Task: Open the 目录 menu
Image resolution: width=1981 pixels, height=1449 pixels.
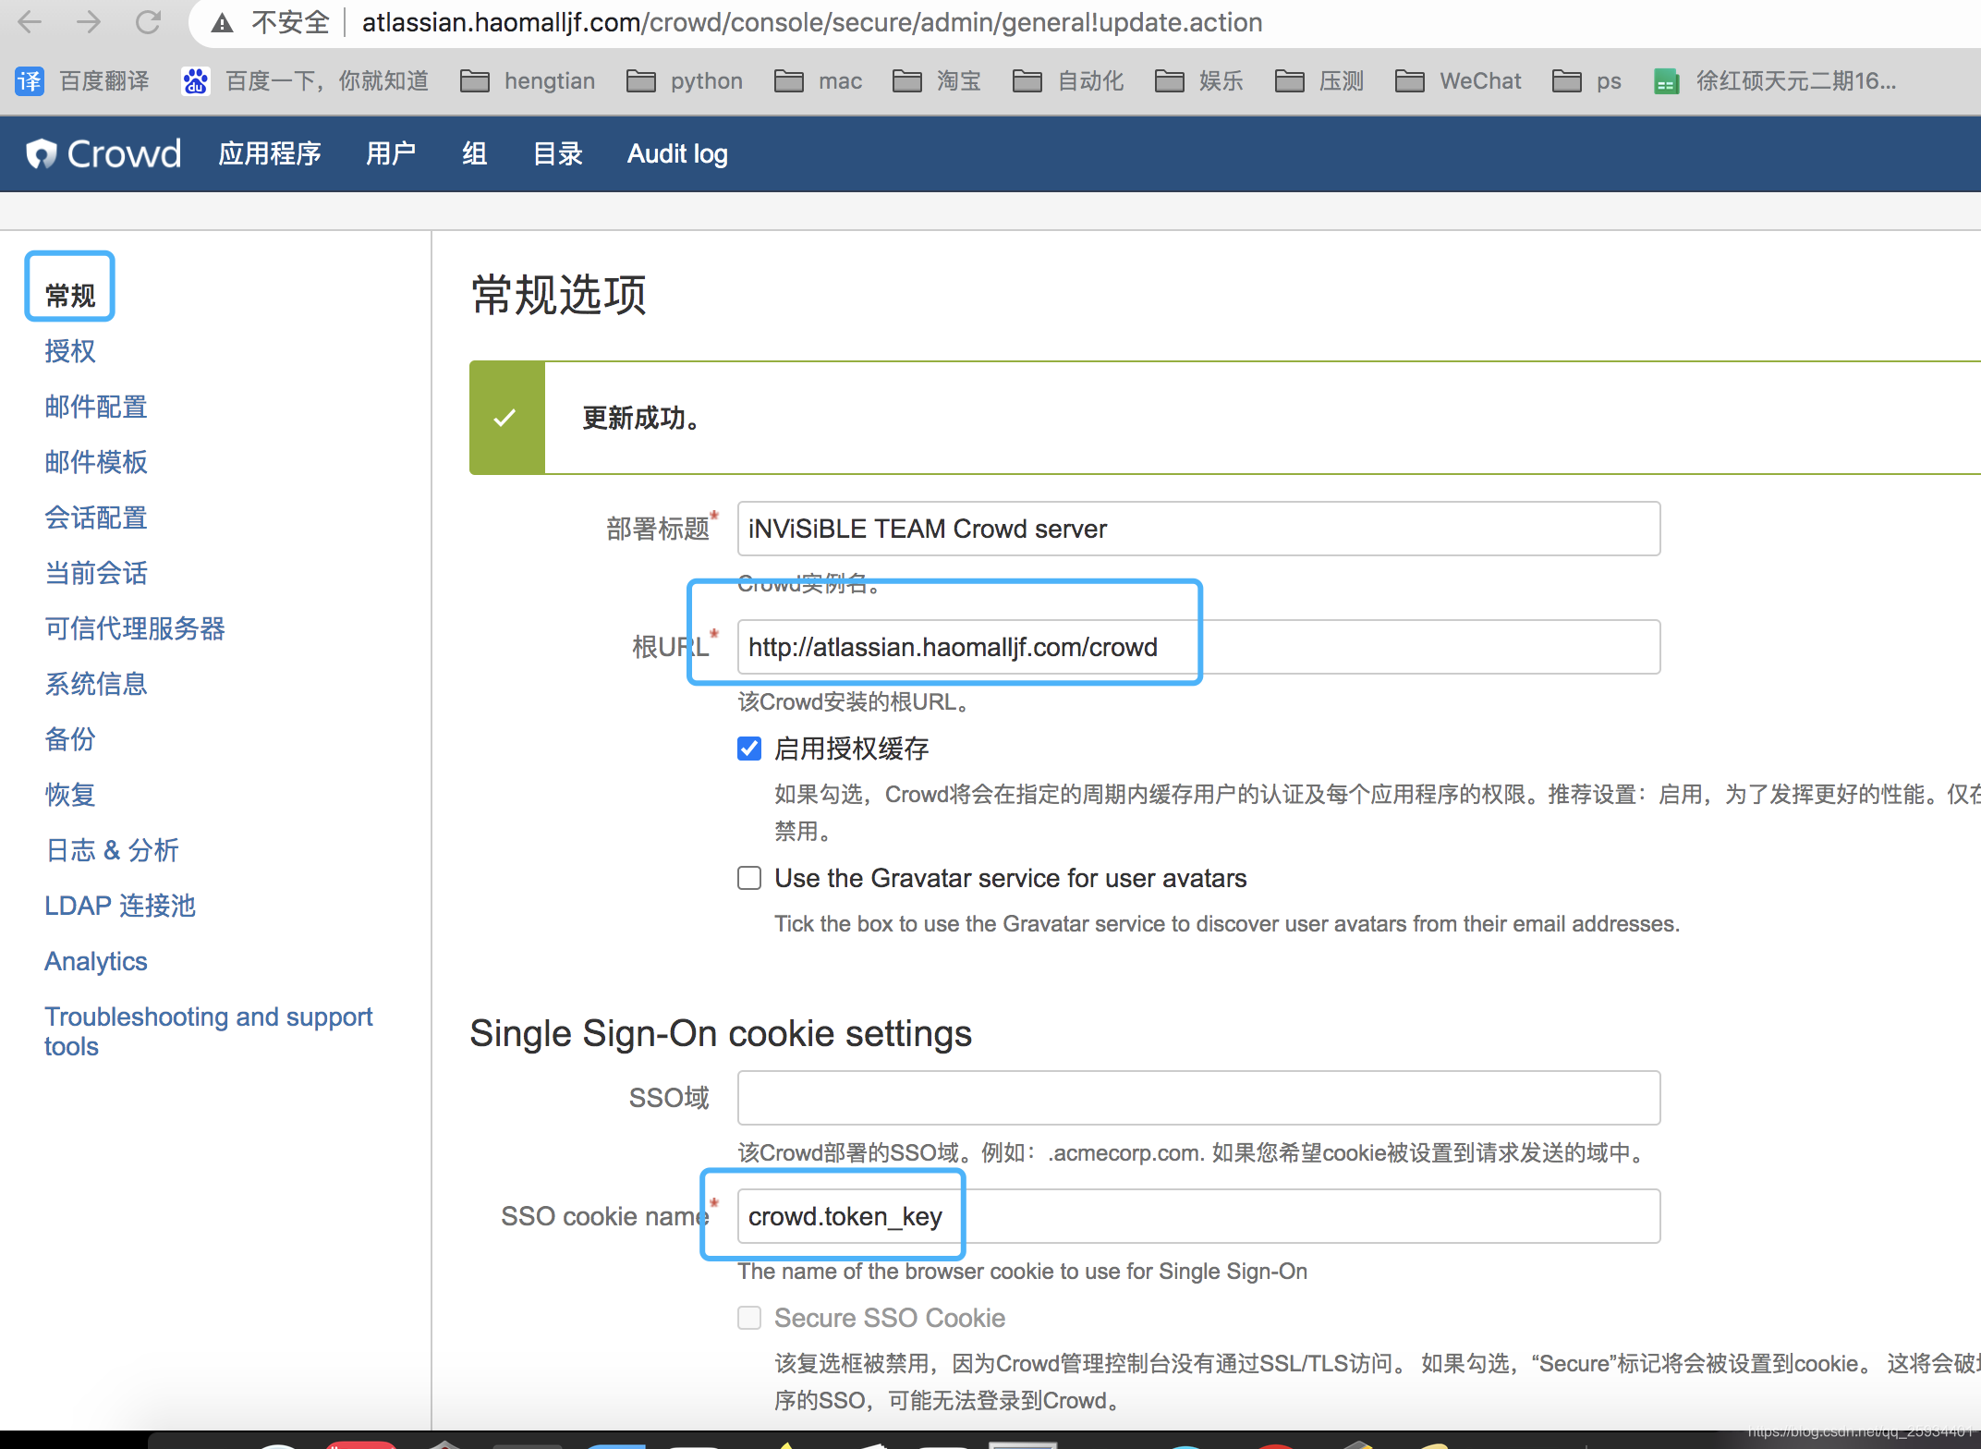Action: point(558,153)
